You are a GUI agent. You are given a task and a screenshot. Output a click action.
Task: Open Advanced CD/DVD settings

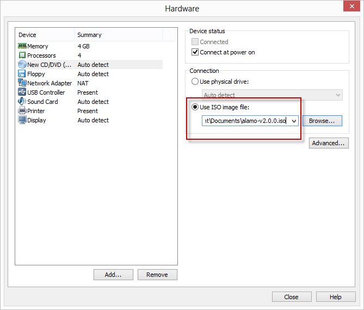[x=329, y=143]
